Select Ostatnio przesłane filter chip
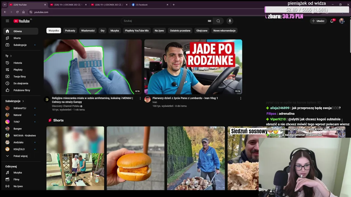Screen dimensions: 351x197 tap(180, 31)
